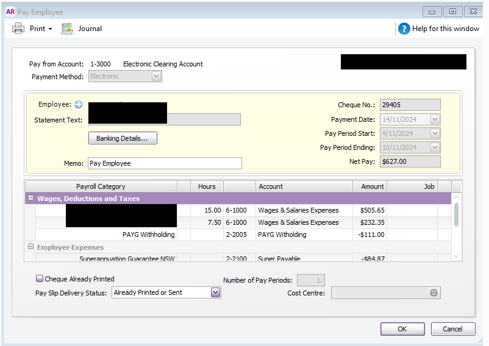Viewport: 489px width, 346px height.
Task: Click the Payroll Category column header
Action: point(101,186)
